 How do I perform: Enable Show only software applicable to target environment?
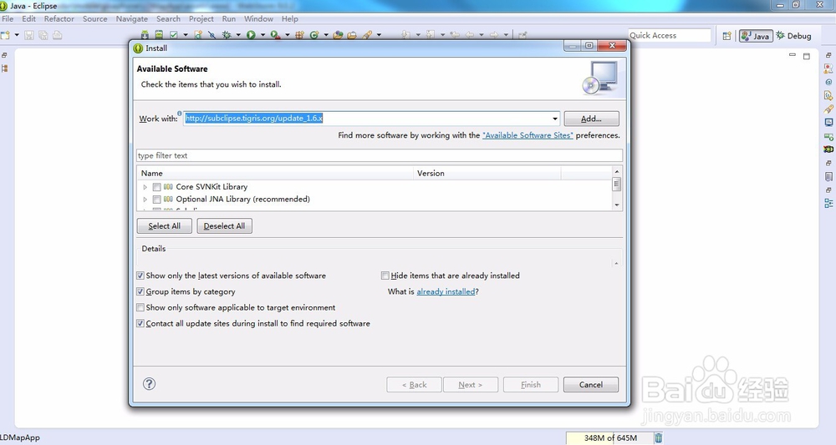(140, 308)
